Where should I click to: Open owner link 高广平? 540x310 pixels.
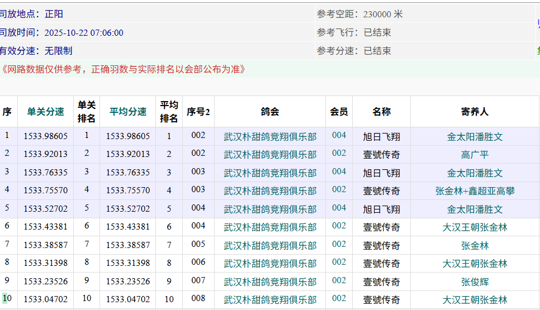pos(475,155)
